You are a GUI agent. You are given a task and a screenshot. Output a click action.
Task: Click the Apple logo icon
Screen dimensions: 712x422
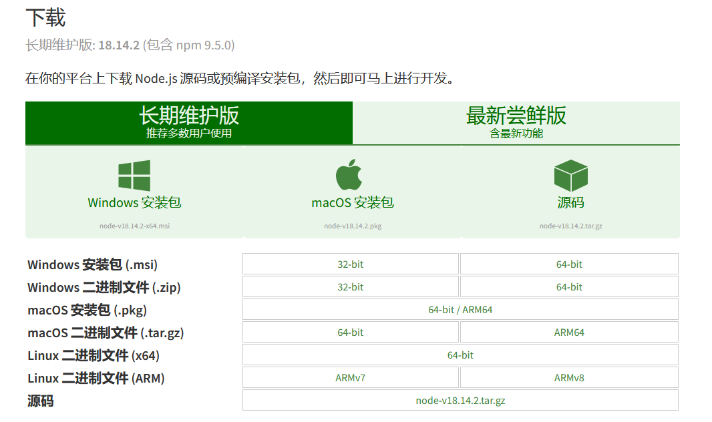pyautogui.click(x=349, y=175)
